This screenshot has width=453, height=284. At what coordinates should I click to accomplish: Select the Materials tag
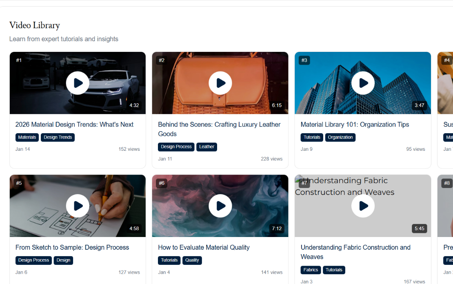(27, 137)
